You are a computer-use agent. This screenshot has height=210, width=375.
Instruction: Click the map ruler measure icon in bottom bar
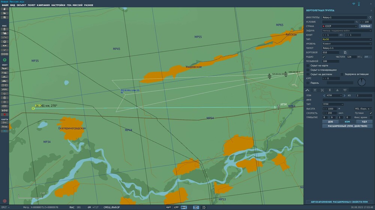[x=196, y=207]
